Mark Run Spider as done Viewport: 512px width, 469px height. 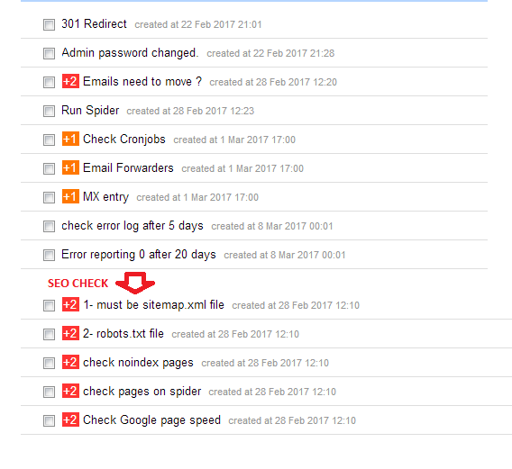tap(49, 112)
